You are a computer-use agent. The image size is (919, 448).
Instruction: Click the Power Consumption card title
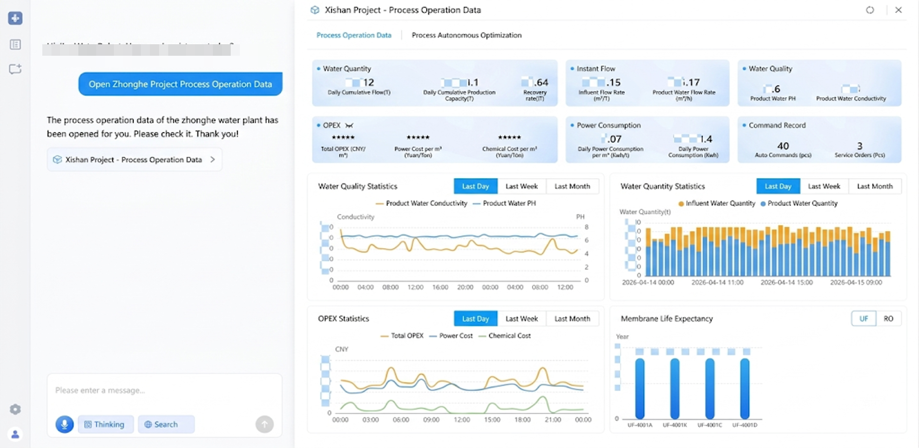[x=609, y=125]
